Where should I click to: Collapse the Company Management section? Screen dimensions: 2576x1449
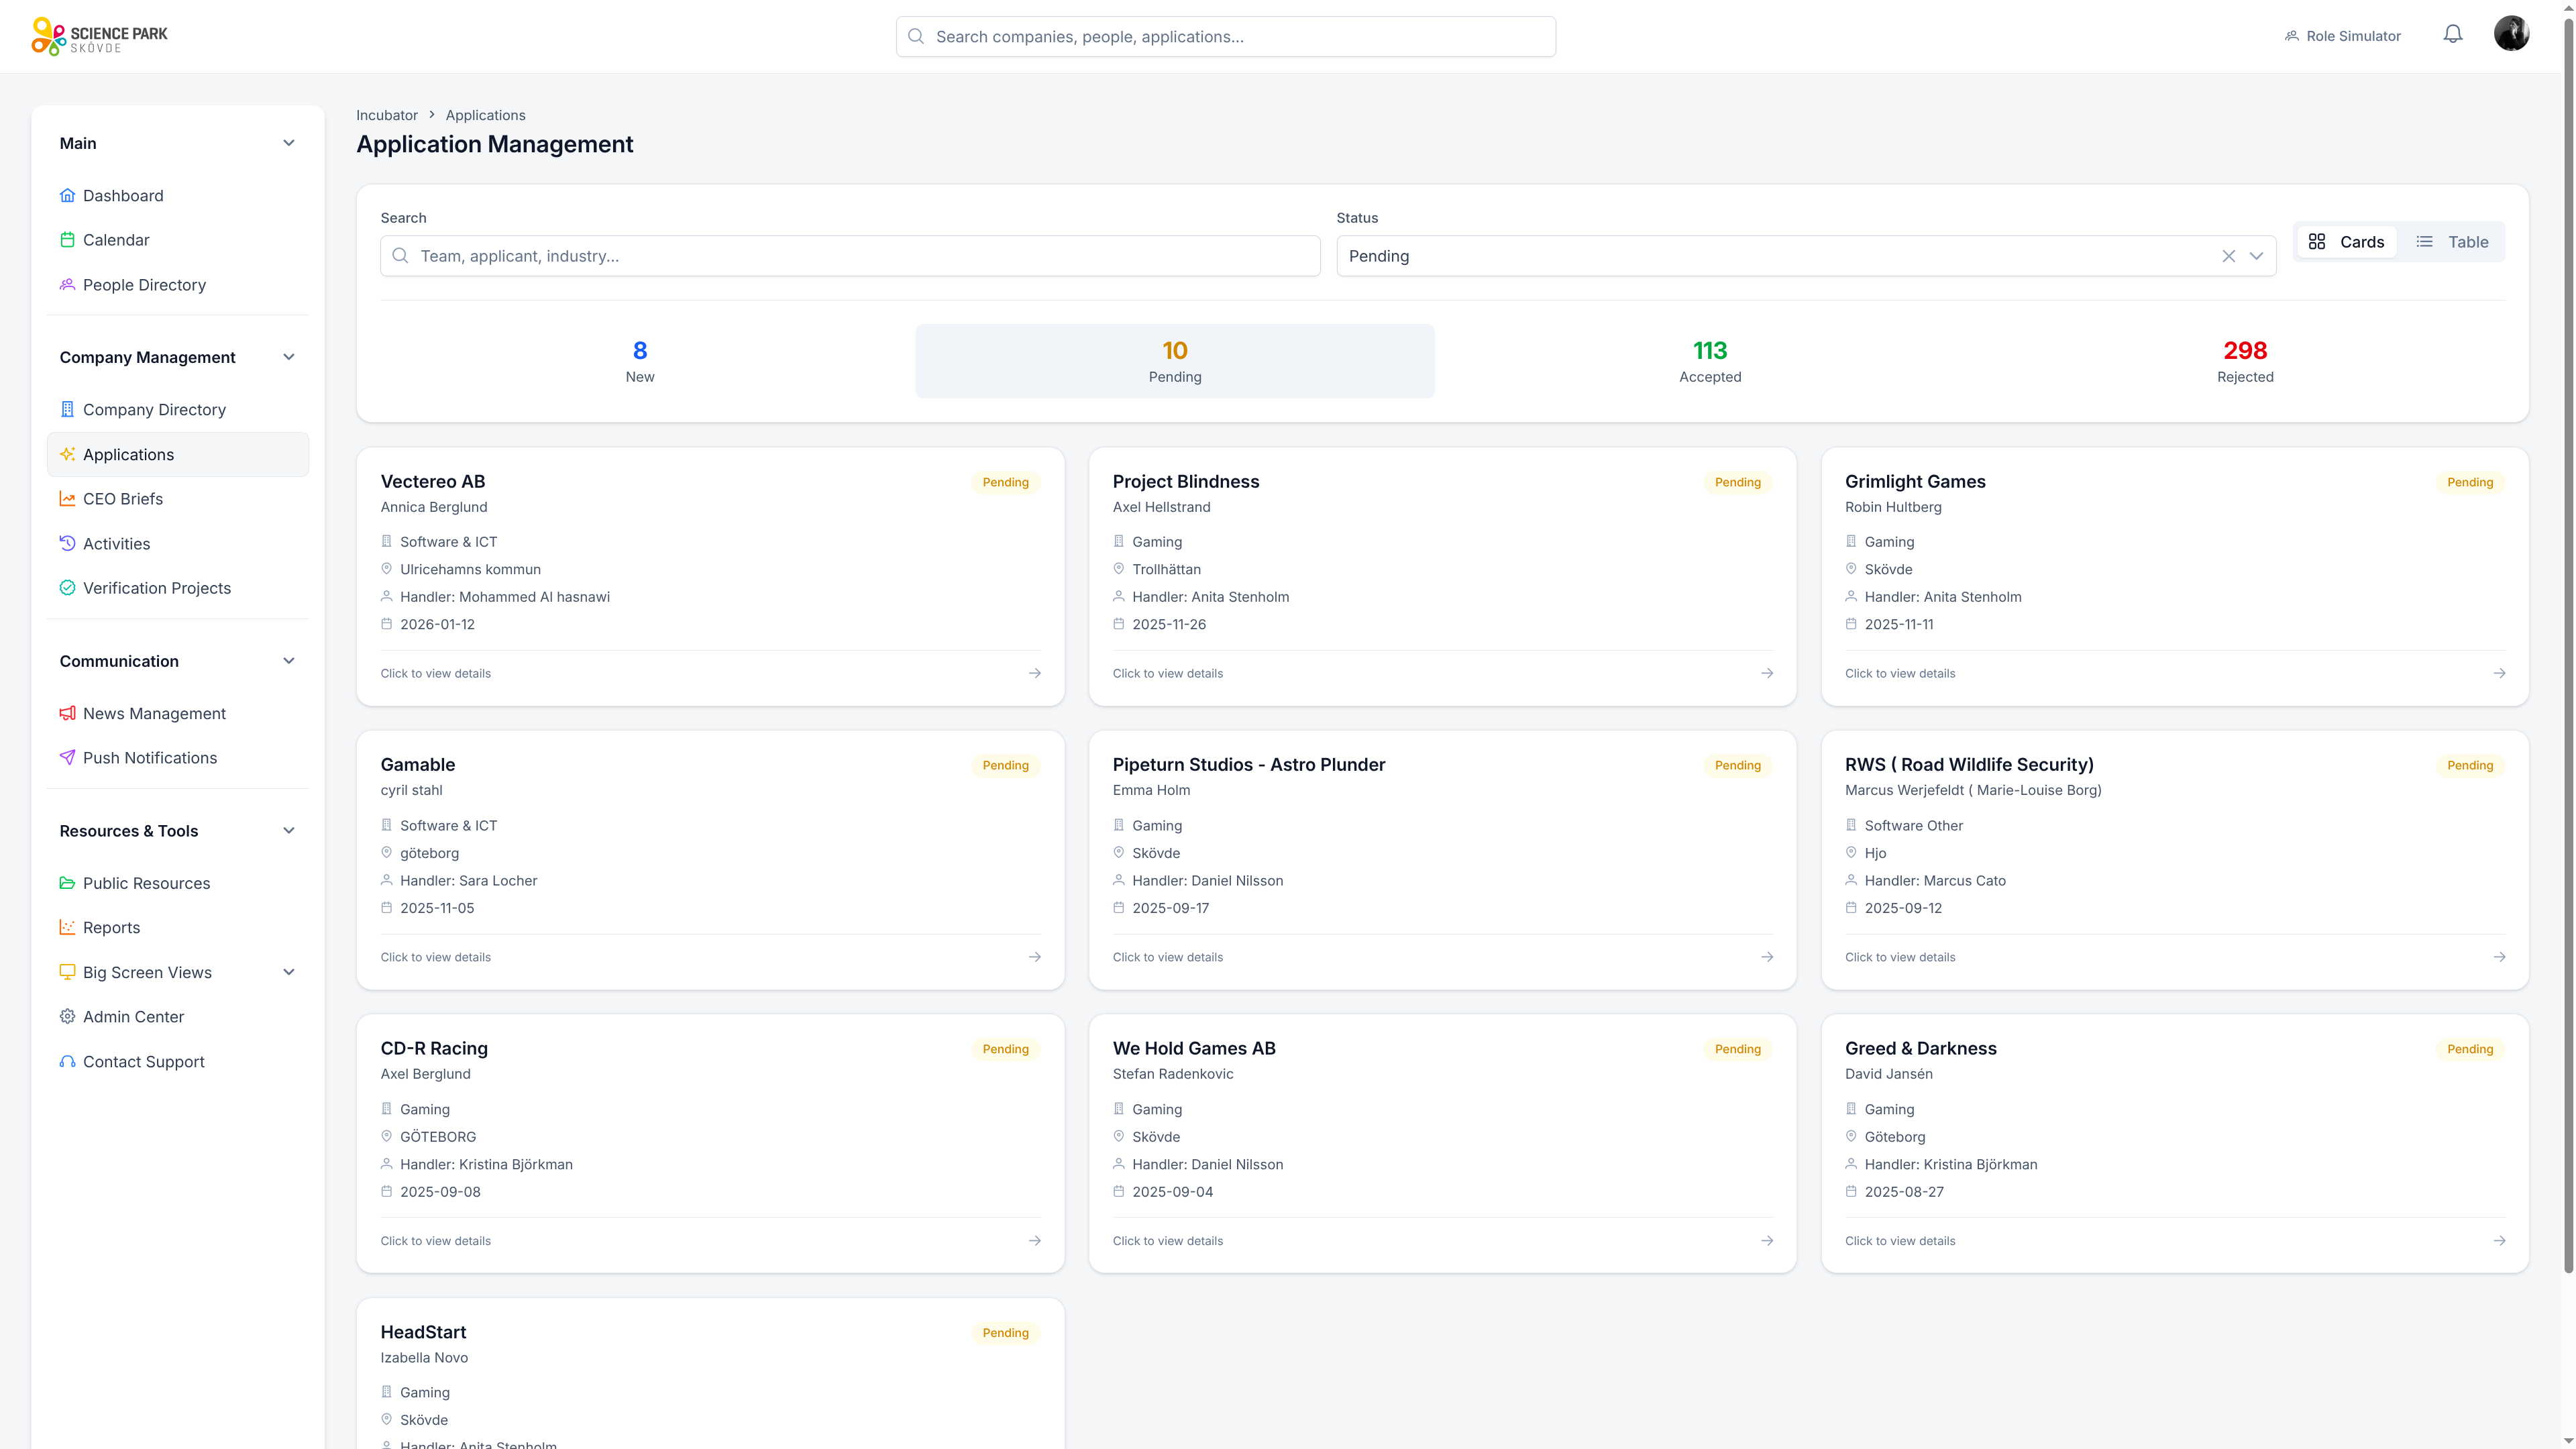pos(289,357)
